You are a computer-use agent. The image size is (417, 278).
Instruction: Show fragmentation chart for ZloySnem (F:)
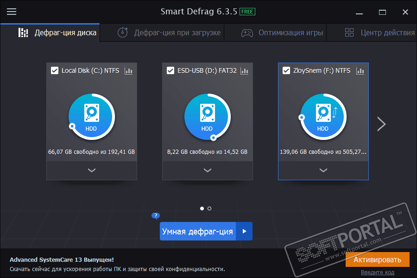coord(360,71)
